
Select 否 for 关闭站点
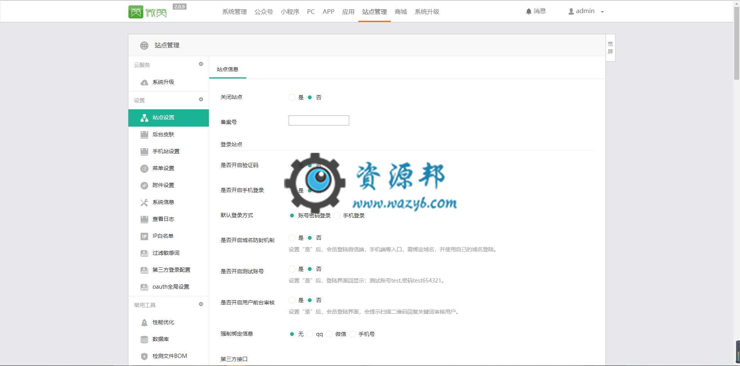point(310,97)
